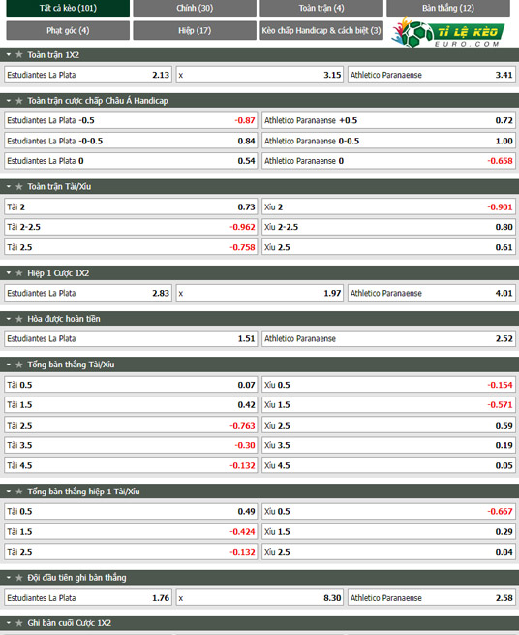Choose Tài 2 at 0.73

[x=131, y=206]
